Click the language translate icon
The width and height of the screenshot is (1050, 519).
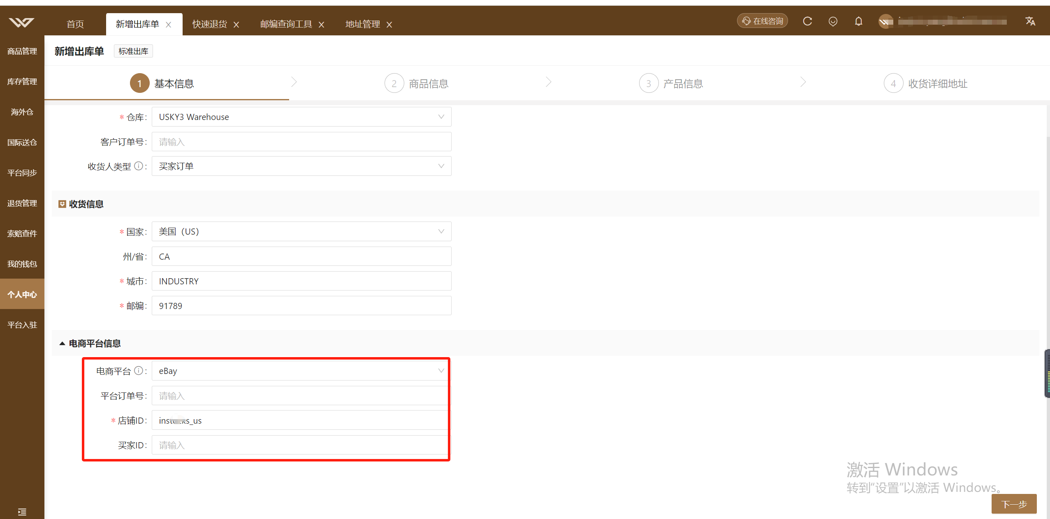(1030, 21)
